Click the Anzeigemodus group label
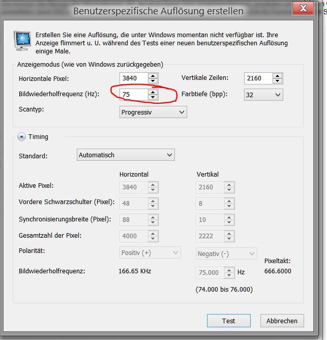The height and width of the screenshot is (340, 327). (90, 65)
